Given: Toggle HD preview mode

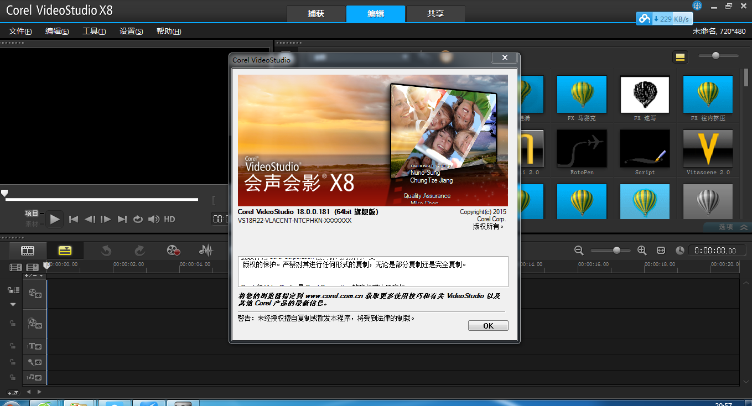Looking at the screenshot, I should coord(169,219).
